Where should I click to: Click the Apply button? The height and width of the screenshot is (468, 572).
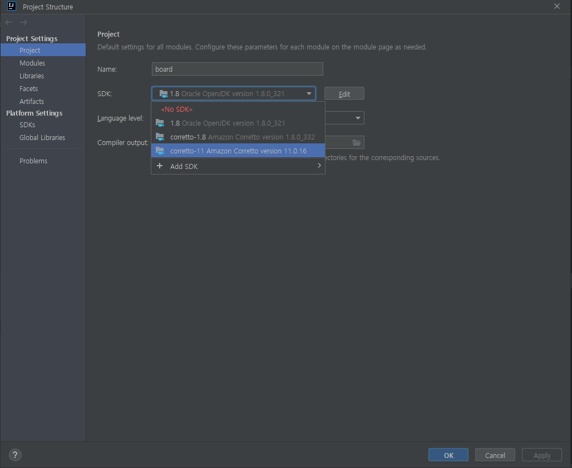542,455
